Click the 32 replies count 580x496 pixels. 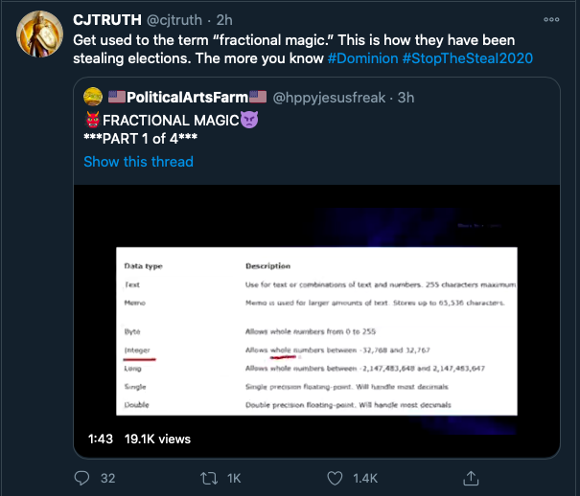coord(108,477)
